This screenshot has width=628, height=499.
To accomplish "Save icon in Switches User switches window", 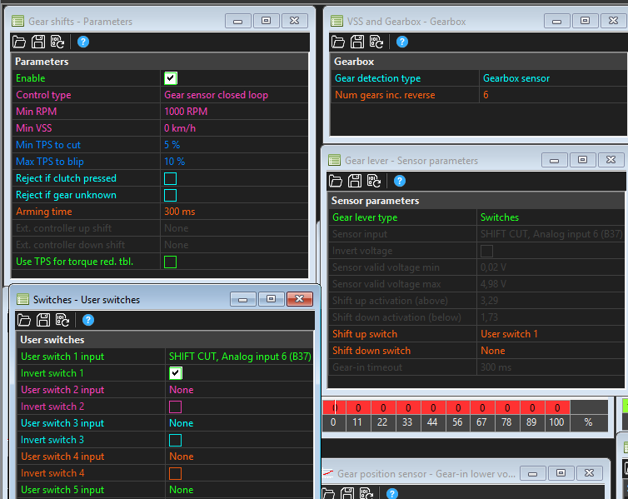I will pyautogui.click(x=43, y=320).
